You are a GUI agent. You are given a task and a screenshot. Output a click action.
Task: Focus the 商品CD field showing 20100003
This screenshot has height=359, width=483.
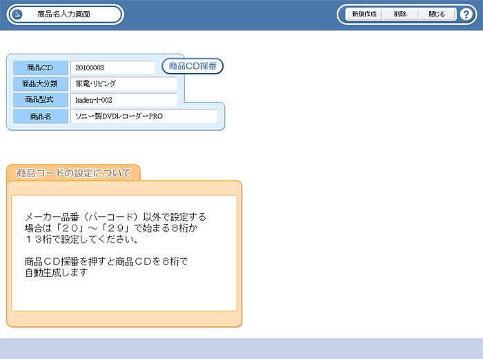[x=112, y=68]
